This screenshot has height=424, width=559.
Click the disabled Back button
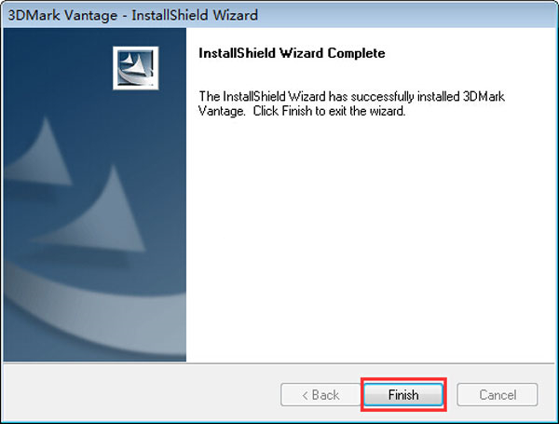318,394
